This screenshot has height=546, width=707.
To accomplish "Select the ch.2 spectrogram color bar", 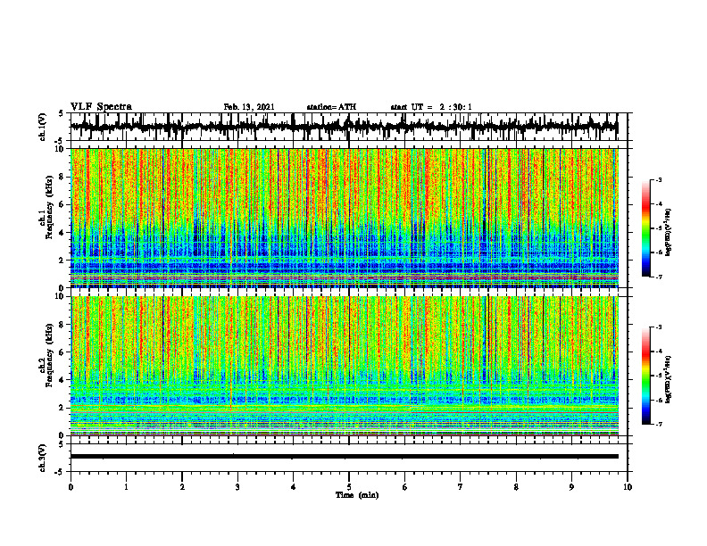I will point(645,376).
